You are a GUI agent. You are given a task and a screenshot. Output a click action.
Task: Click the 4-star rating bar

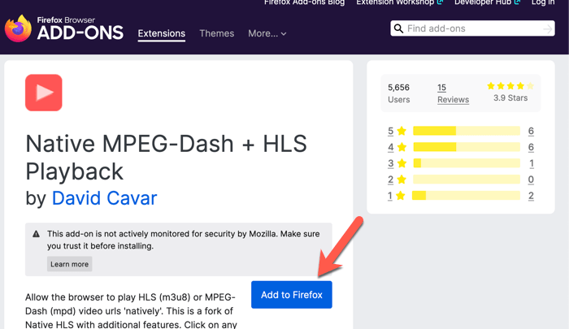pos(466,147)
